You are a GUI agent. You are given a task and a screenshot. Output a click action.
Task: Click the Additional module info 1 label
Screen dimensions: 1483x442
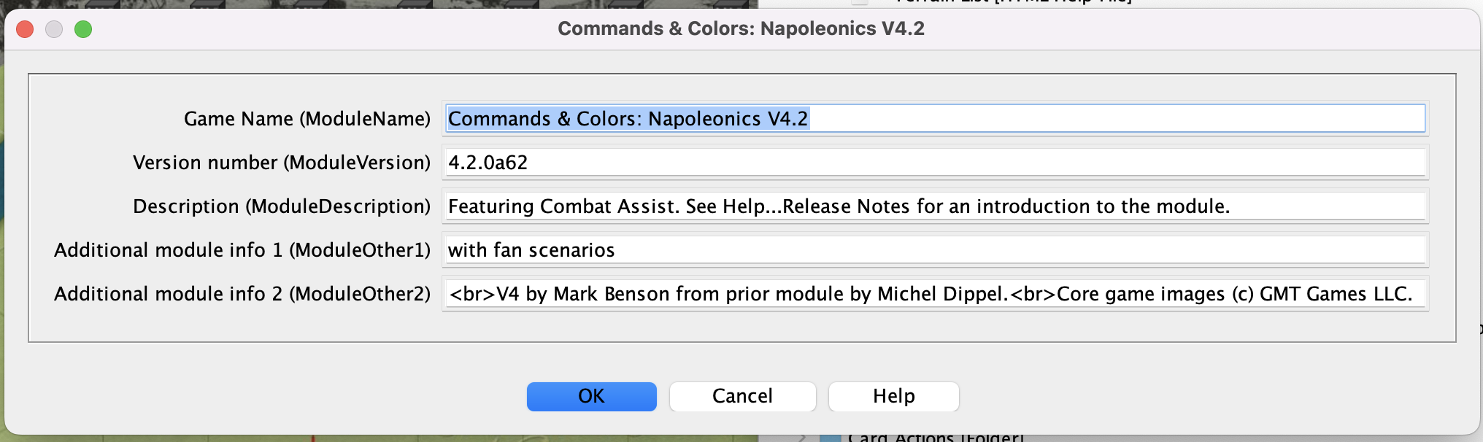coord(242,250)
